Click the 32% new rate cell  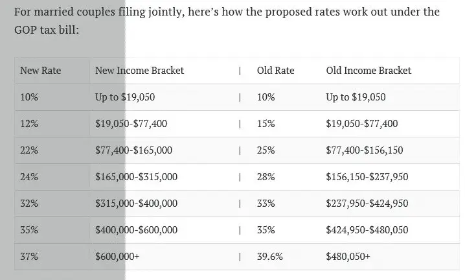tap(29, 204)
